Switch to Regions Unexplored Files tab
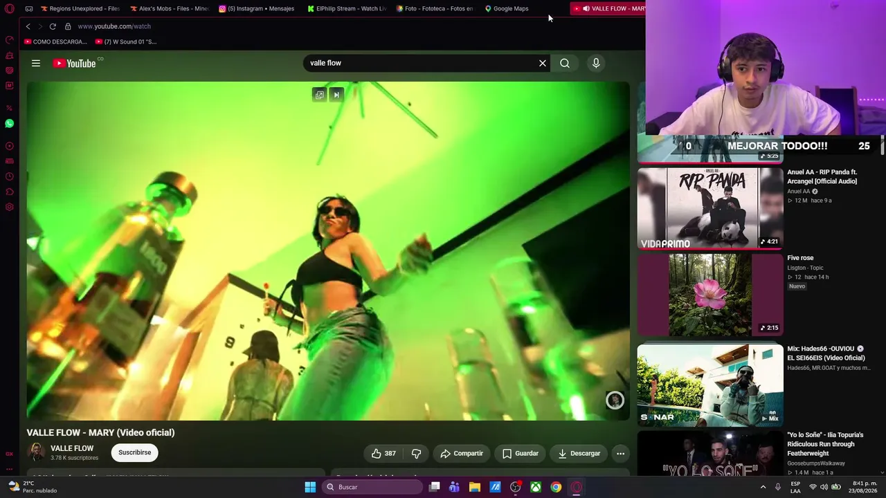Screen dimensions: 886x498 [80, 8]
